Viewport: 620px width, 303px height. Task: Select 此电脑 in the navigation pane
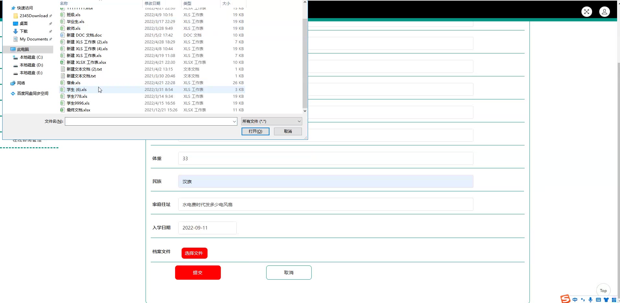(x=23, y=50)
